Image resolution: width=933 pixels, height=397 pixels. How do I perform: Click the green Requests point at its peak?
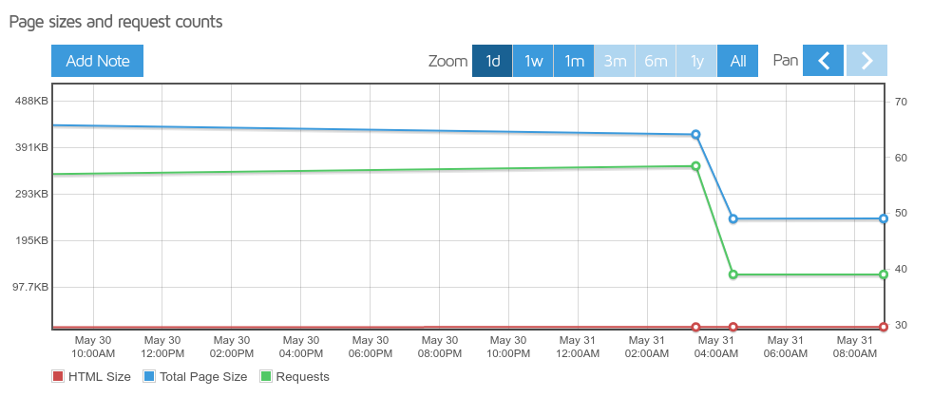[695, 166]
